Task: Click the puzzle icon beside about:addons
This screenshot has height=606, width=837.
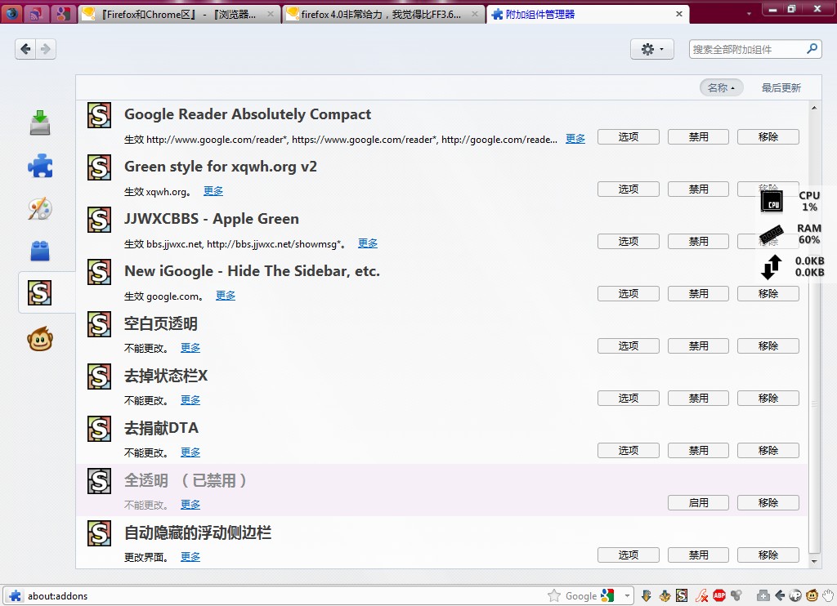Action: click(16, 595)
